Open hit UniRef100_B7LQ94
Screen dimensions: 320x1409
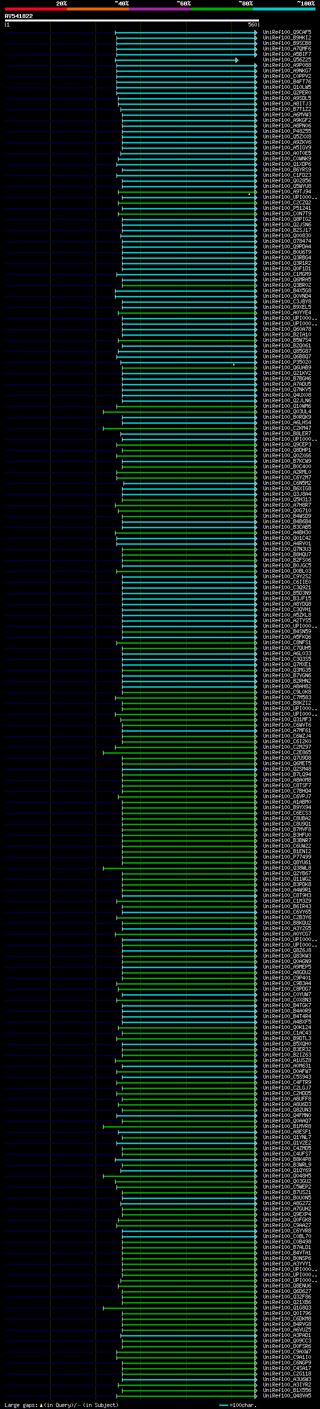pyautogui.click(x=287, y=774)
